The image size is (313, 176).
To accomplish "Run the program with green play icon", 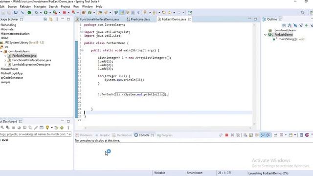I will [x=45, y=13].
